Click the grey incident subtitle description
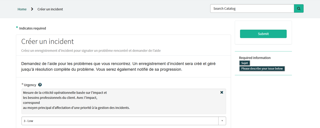Viewport: 320px width, 128px height. click(x=91, y=50)
